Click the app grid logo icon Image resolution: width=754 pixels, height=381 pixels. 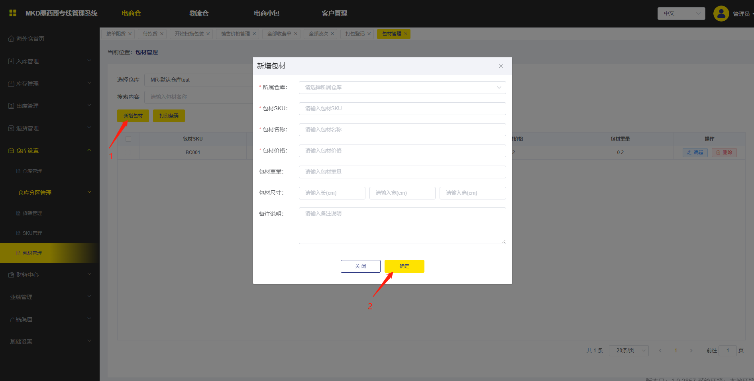pyautogui.click(x=13, y=13)
